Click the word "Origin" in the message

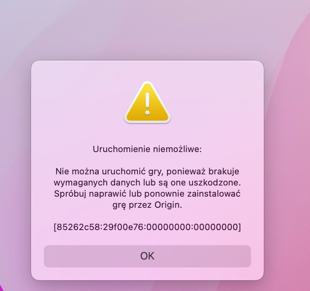coord(167,205)
